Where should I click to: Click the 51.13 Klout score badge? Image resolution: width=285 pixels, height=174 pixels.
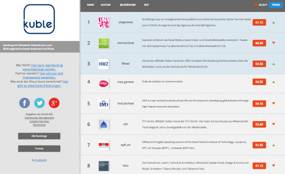click(x=259, y=166)
